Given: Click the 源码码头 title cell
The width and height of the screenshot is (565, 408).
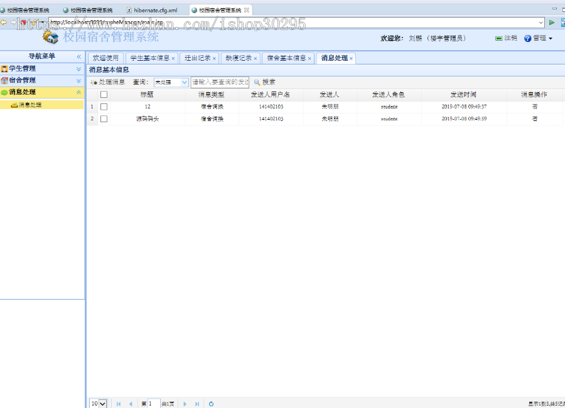Looking at the screenshot, I should point(148,118).
